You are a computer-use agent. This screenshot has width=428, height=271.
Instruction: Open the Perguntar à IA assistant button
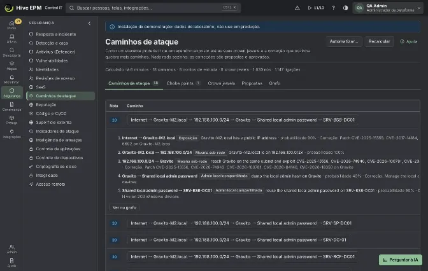(x=401, y=260)
